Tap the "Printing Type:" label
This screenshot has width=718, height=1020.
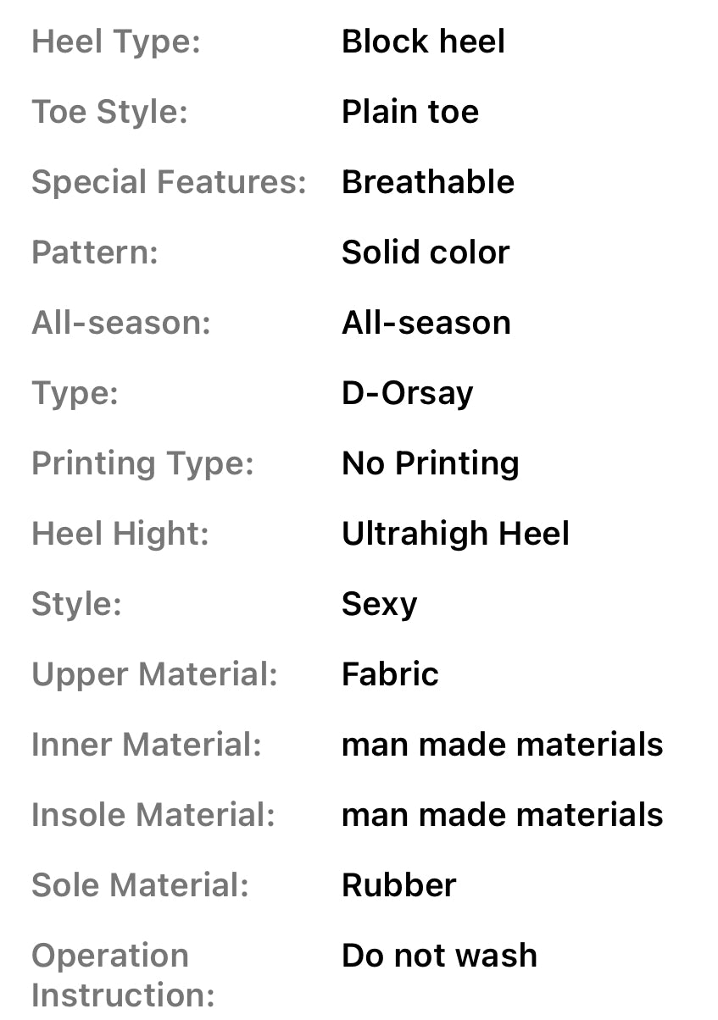click(142, 463)
